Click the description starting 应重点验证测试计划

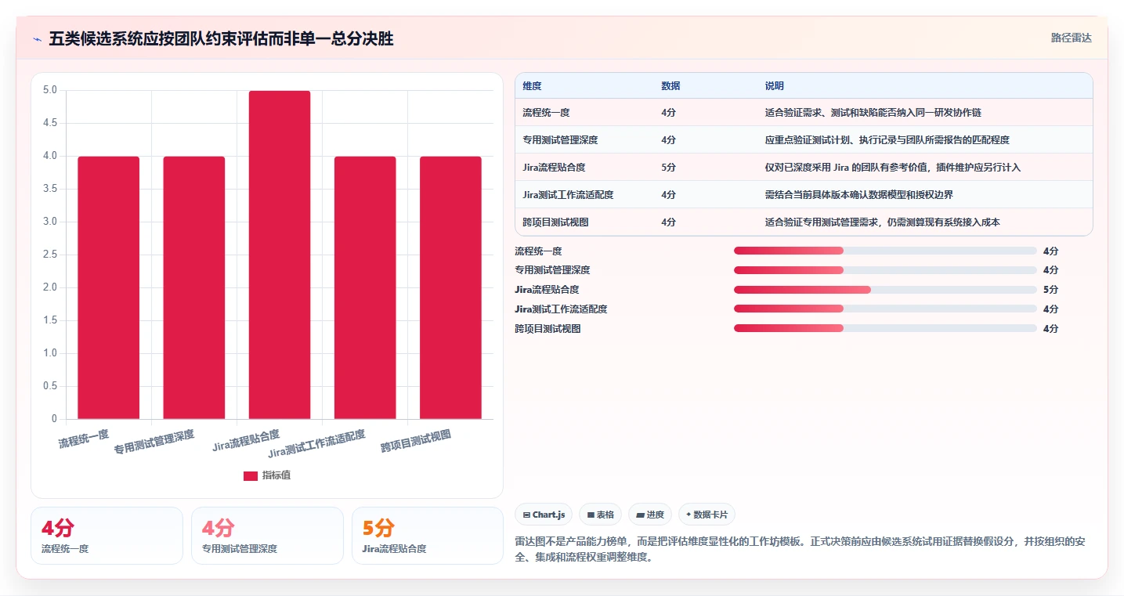click(x=887, y=140)
